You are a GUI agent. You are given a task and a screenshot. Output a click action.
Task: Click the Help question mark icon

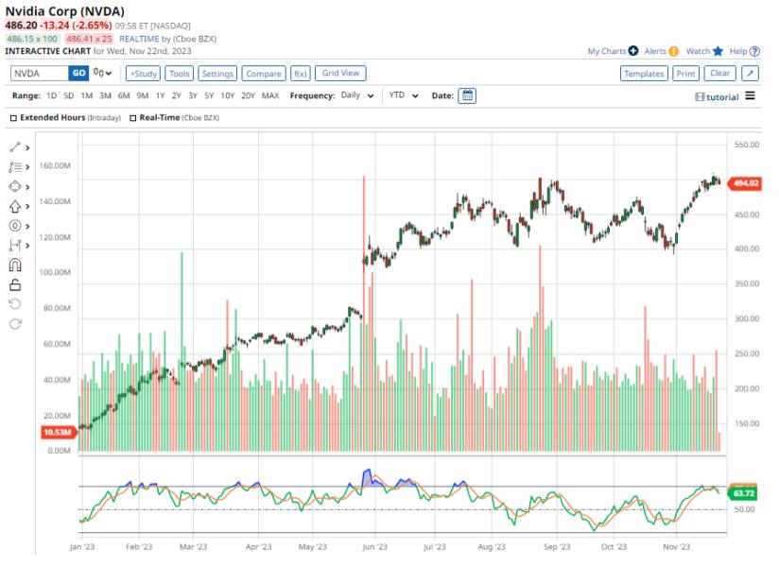754,51
